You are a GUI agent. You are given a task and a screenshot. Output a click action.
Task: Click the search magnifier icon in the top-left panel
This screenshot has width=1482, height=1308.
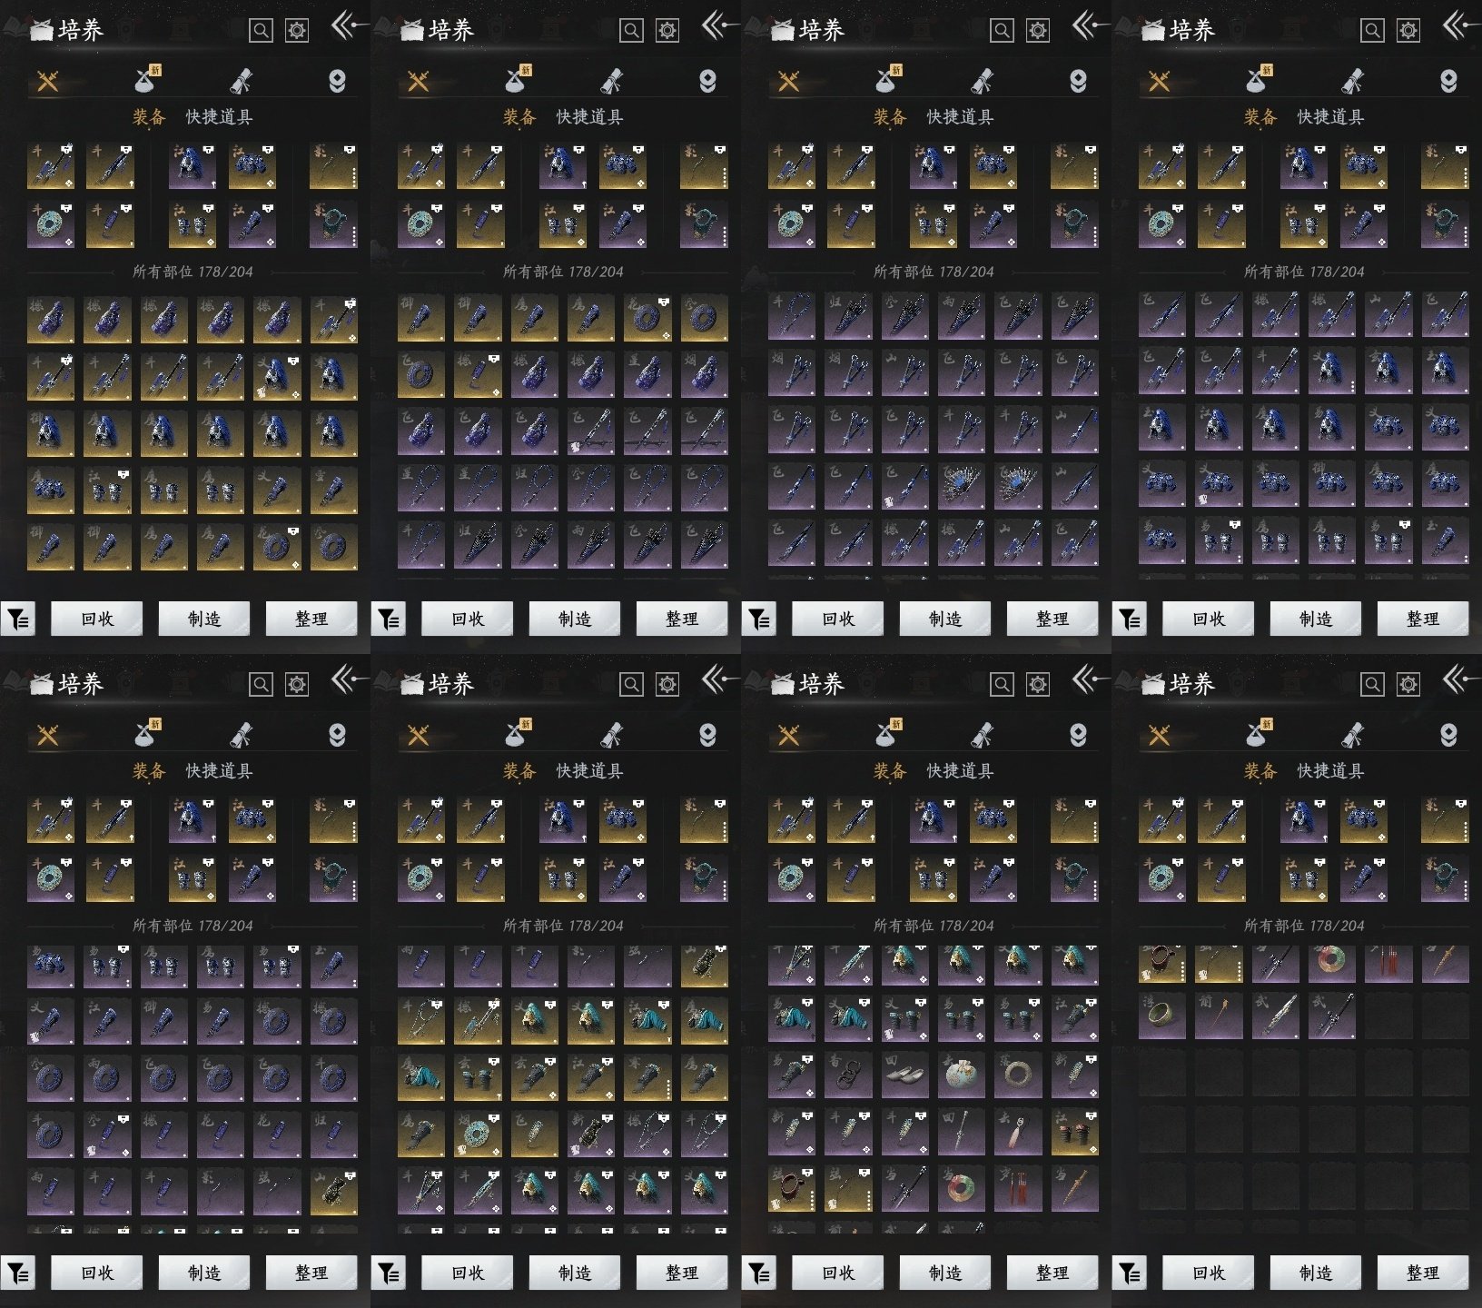pyautogui.click(x=261, y=31)
